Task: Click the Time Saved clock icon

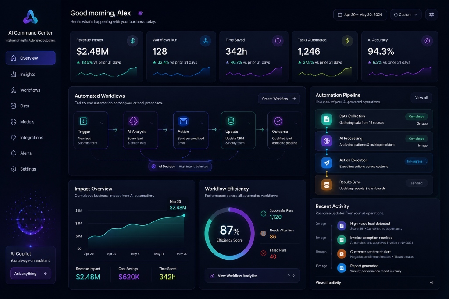Action: point(278,41)
